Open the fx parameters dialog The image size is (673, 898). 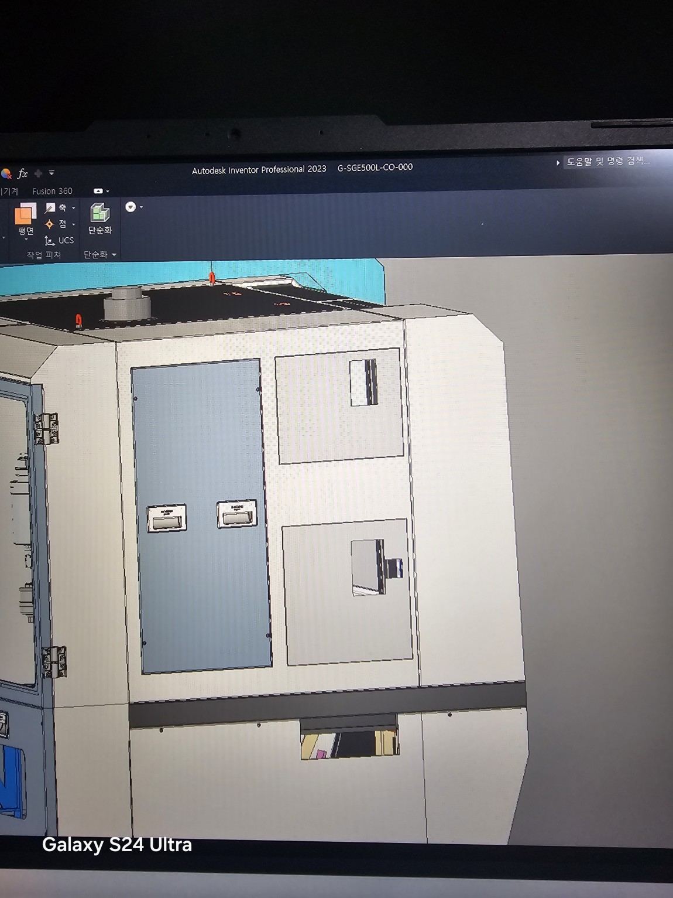(23, 173)
